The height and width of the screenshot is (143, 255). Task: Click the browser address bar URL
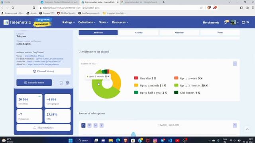(x=71, y=8)
